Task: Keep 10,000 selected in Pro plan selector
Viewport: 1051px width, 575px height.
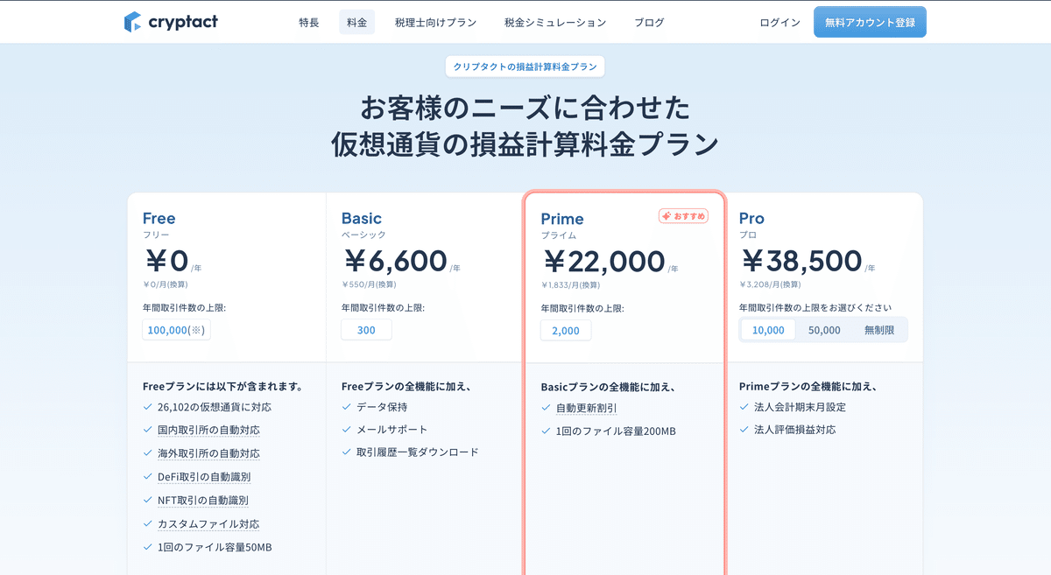Action: point(768,330)
